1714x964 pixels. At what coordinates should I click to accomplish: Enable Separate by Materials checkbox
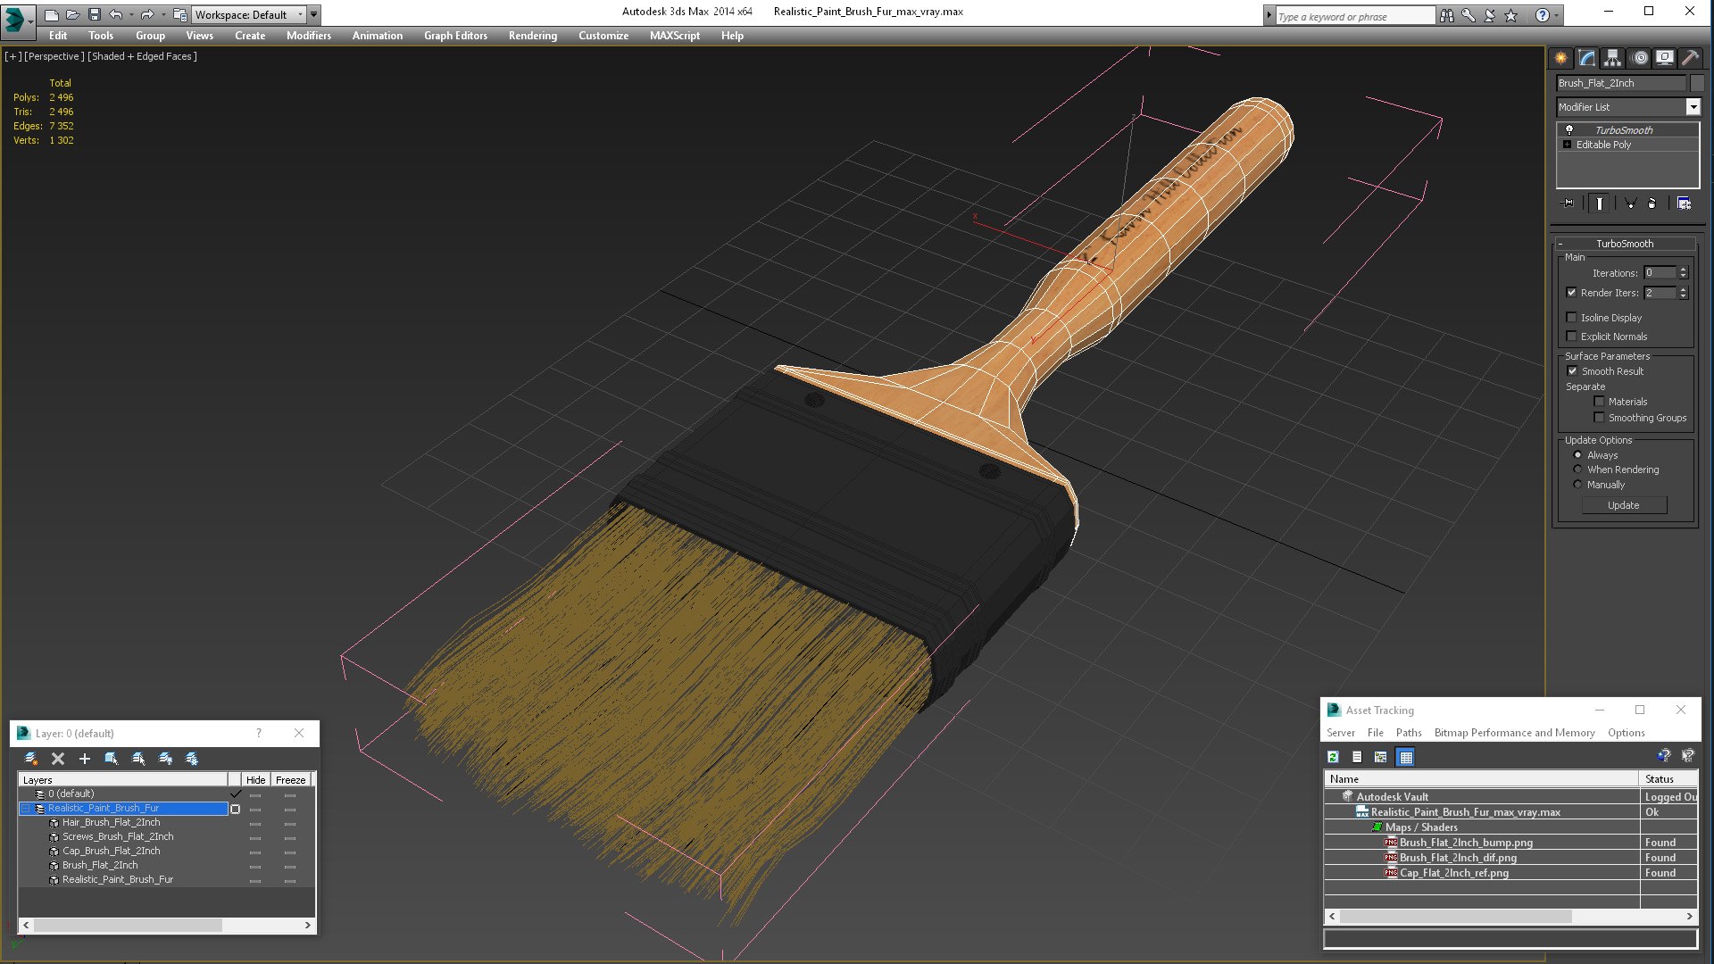(x=1599, y=402)
